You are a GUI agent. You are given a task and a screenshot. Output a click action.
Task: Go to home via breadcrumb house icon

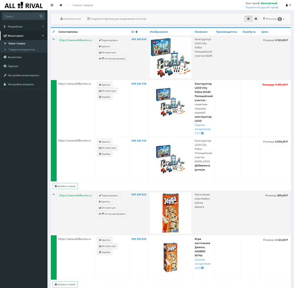pos(61,5)
